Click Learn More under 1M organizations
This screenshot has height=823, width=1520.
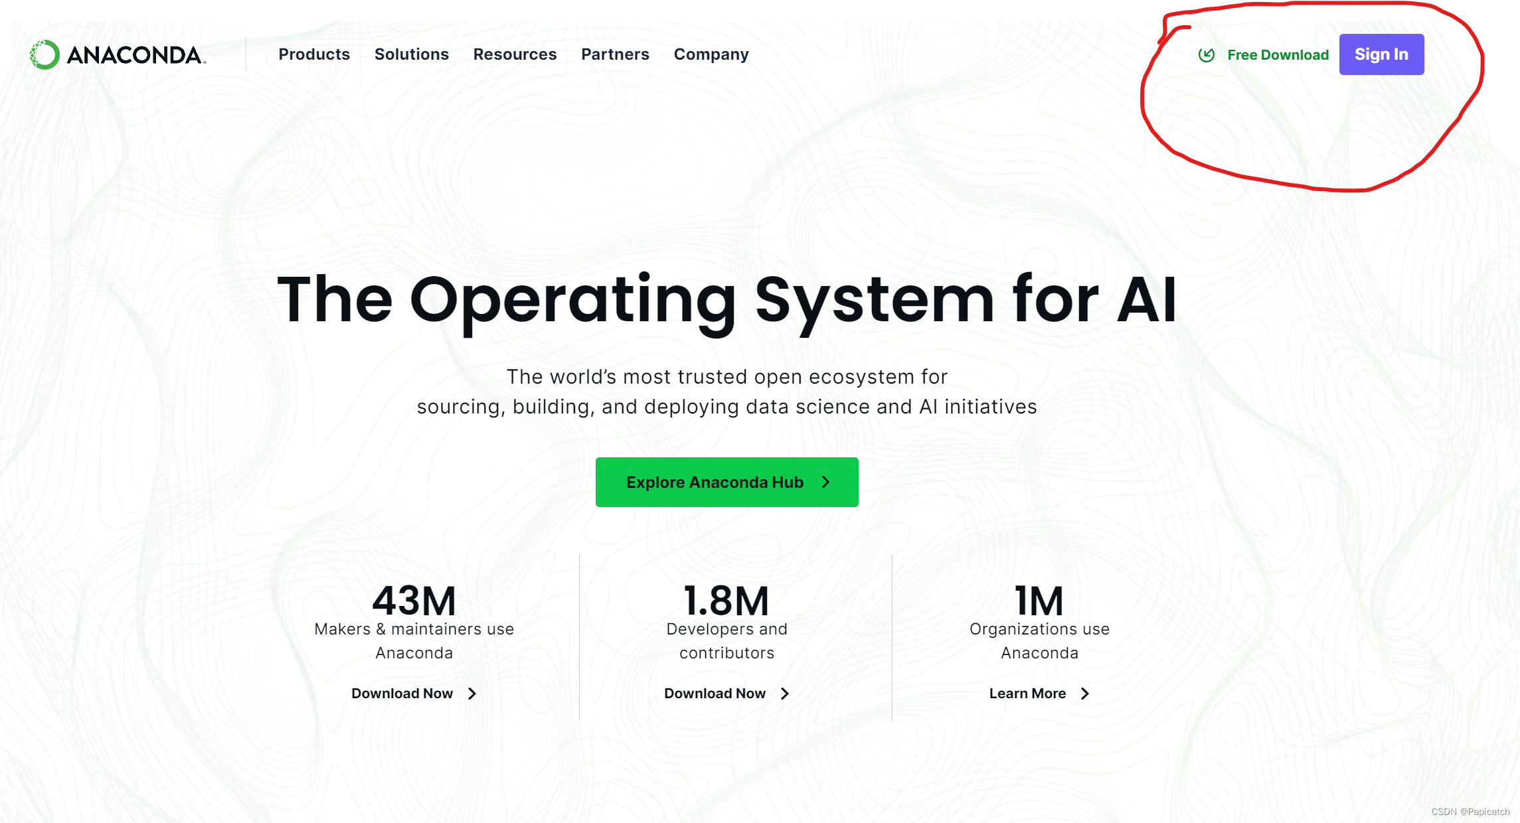tap(1027, 694)
